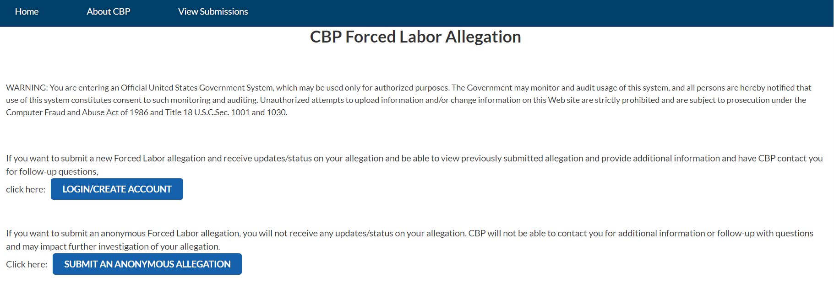Click 'Official United States Government System' phrase
Image resolution: width=834 pixels, height=283 pixels.
pyautogui.click(x=197, y=88)
